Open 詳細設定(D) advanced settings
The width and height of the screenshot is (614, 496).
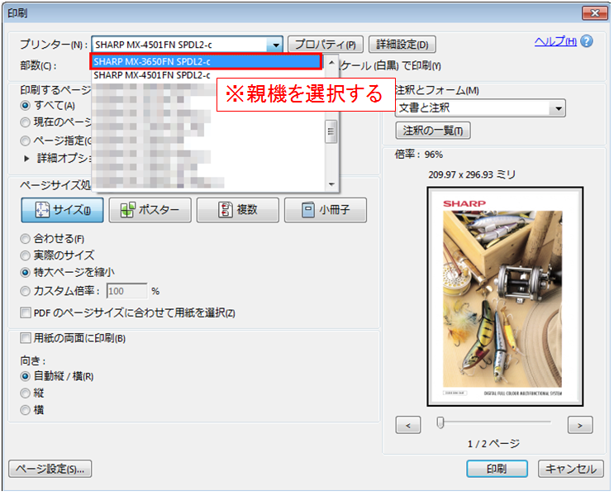coord(402,45)
